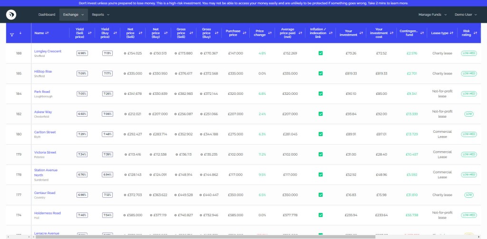Open the Victoria Street property link
This screenshot has width=487, height=239.
pyautogui.click(x=45, y=152)
